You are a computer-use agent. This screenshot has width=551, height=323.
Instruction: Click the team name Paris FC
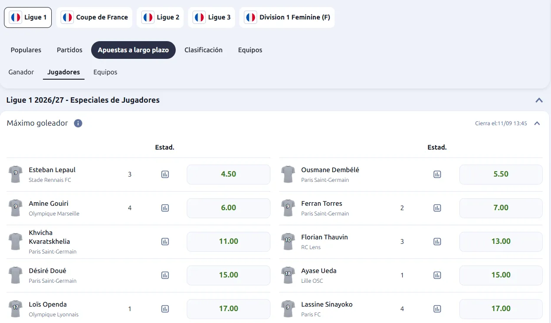coord(311,315)
